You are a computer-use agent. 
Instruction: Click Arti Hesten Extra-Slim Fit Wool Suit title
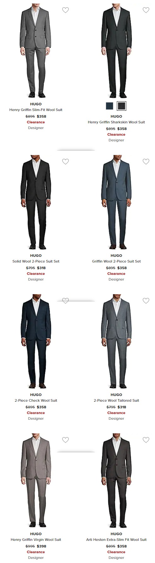[116, 540]
